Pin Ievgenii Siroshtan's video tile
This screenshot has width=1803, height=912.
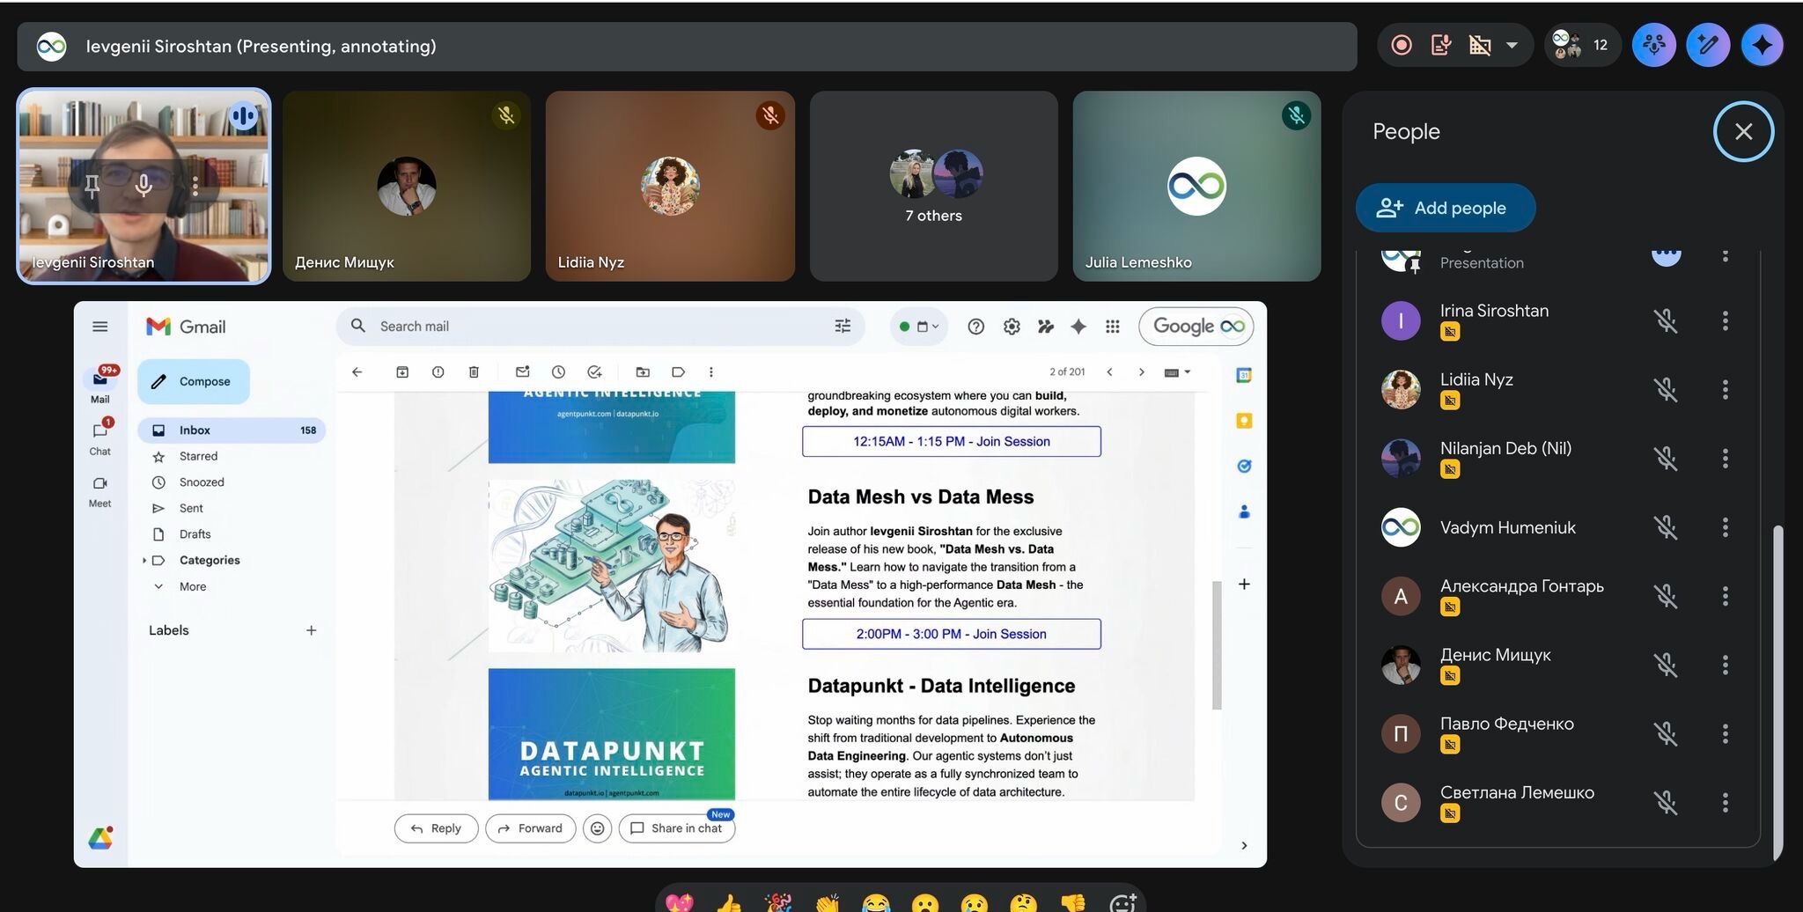pos(92,186)
